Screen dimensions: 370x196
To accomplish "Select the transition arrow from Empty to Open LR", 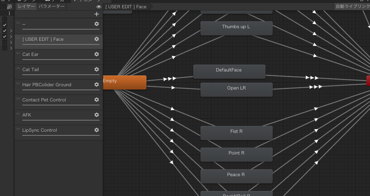I will coord(173,88).
